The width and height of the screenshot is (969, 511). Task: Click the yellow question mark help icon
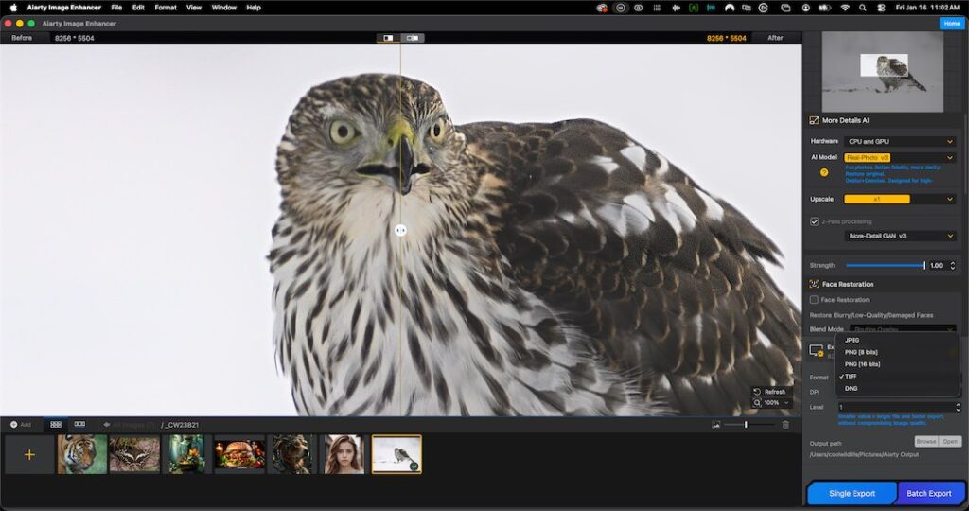point(824,172)
